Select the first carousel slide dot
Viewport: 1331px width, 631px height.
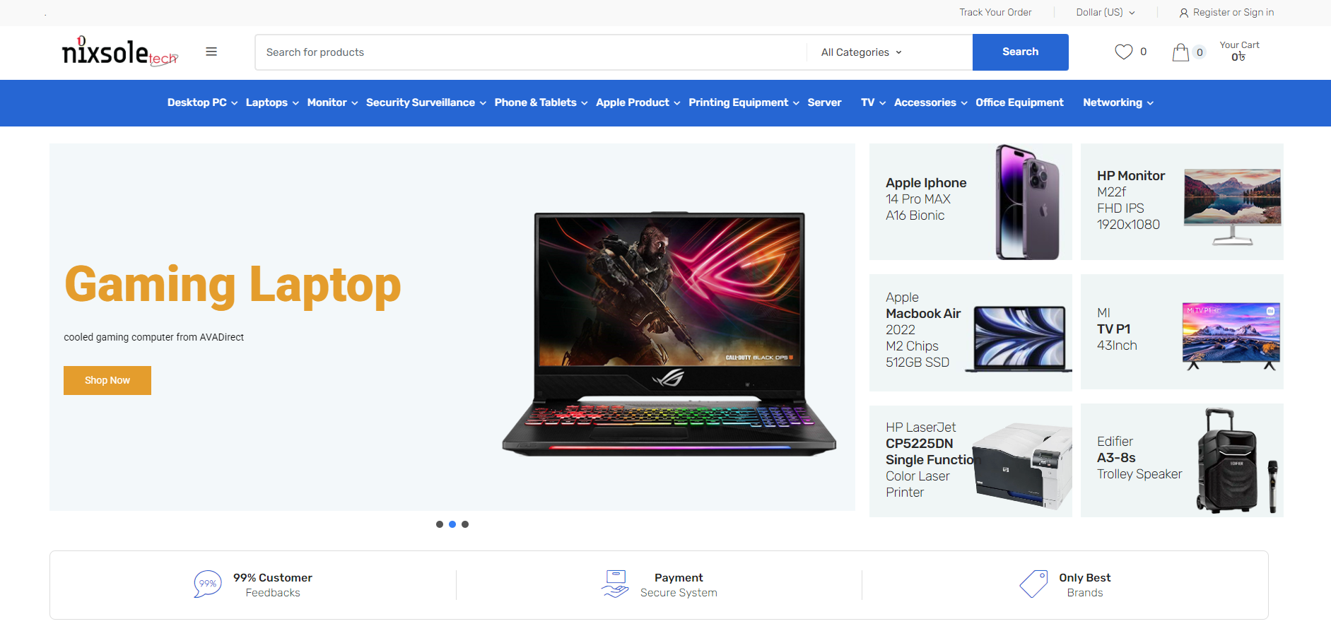(x=440, y=524)
